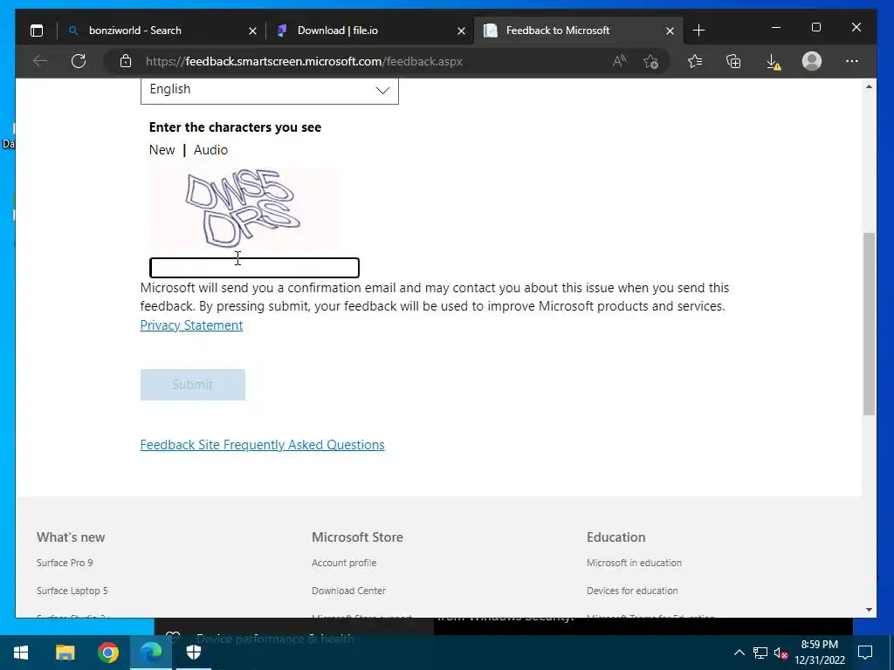Open the notification center icon
This screenshot has height=670, width=894.
pos(865,653)
